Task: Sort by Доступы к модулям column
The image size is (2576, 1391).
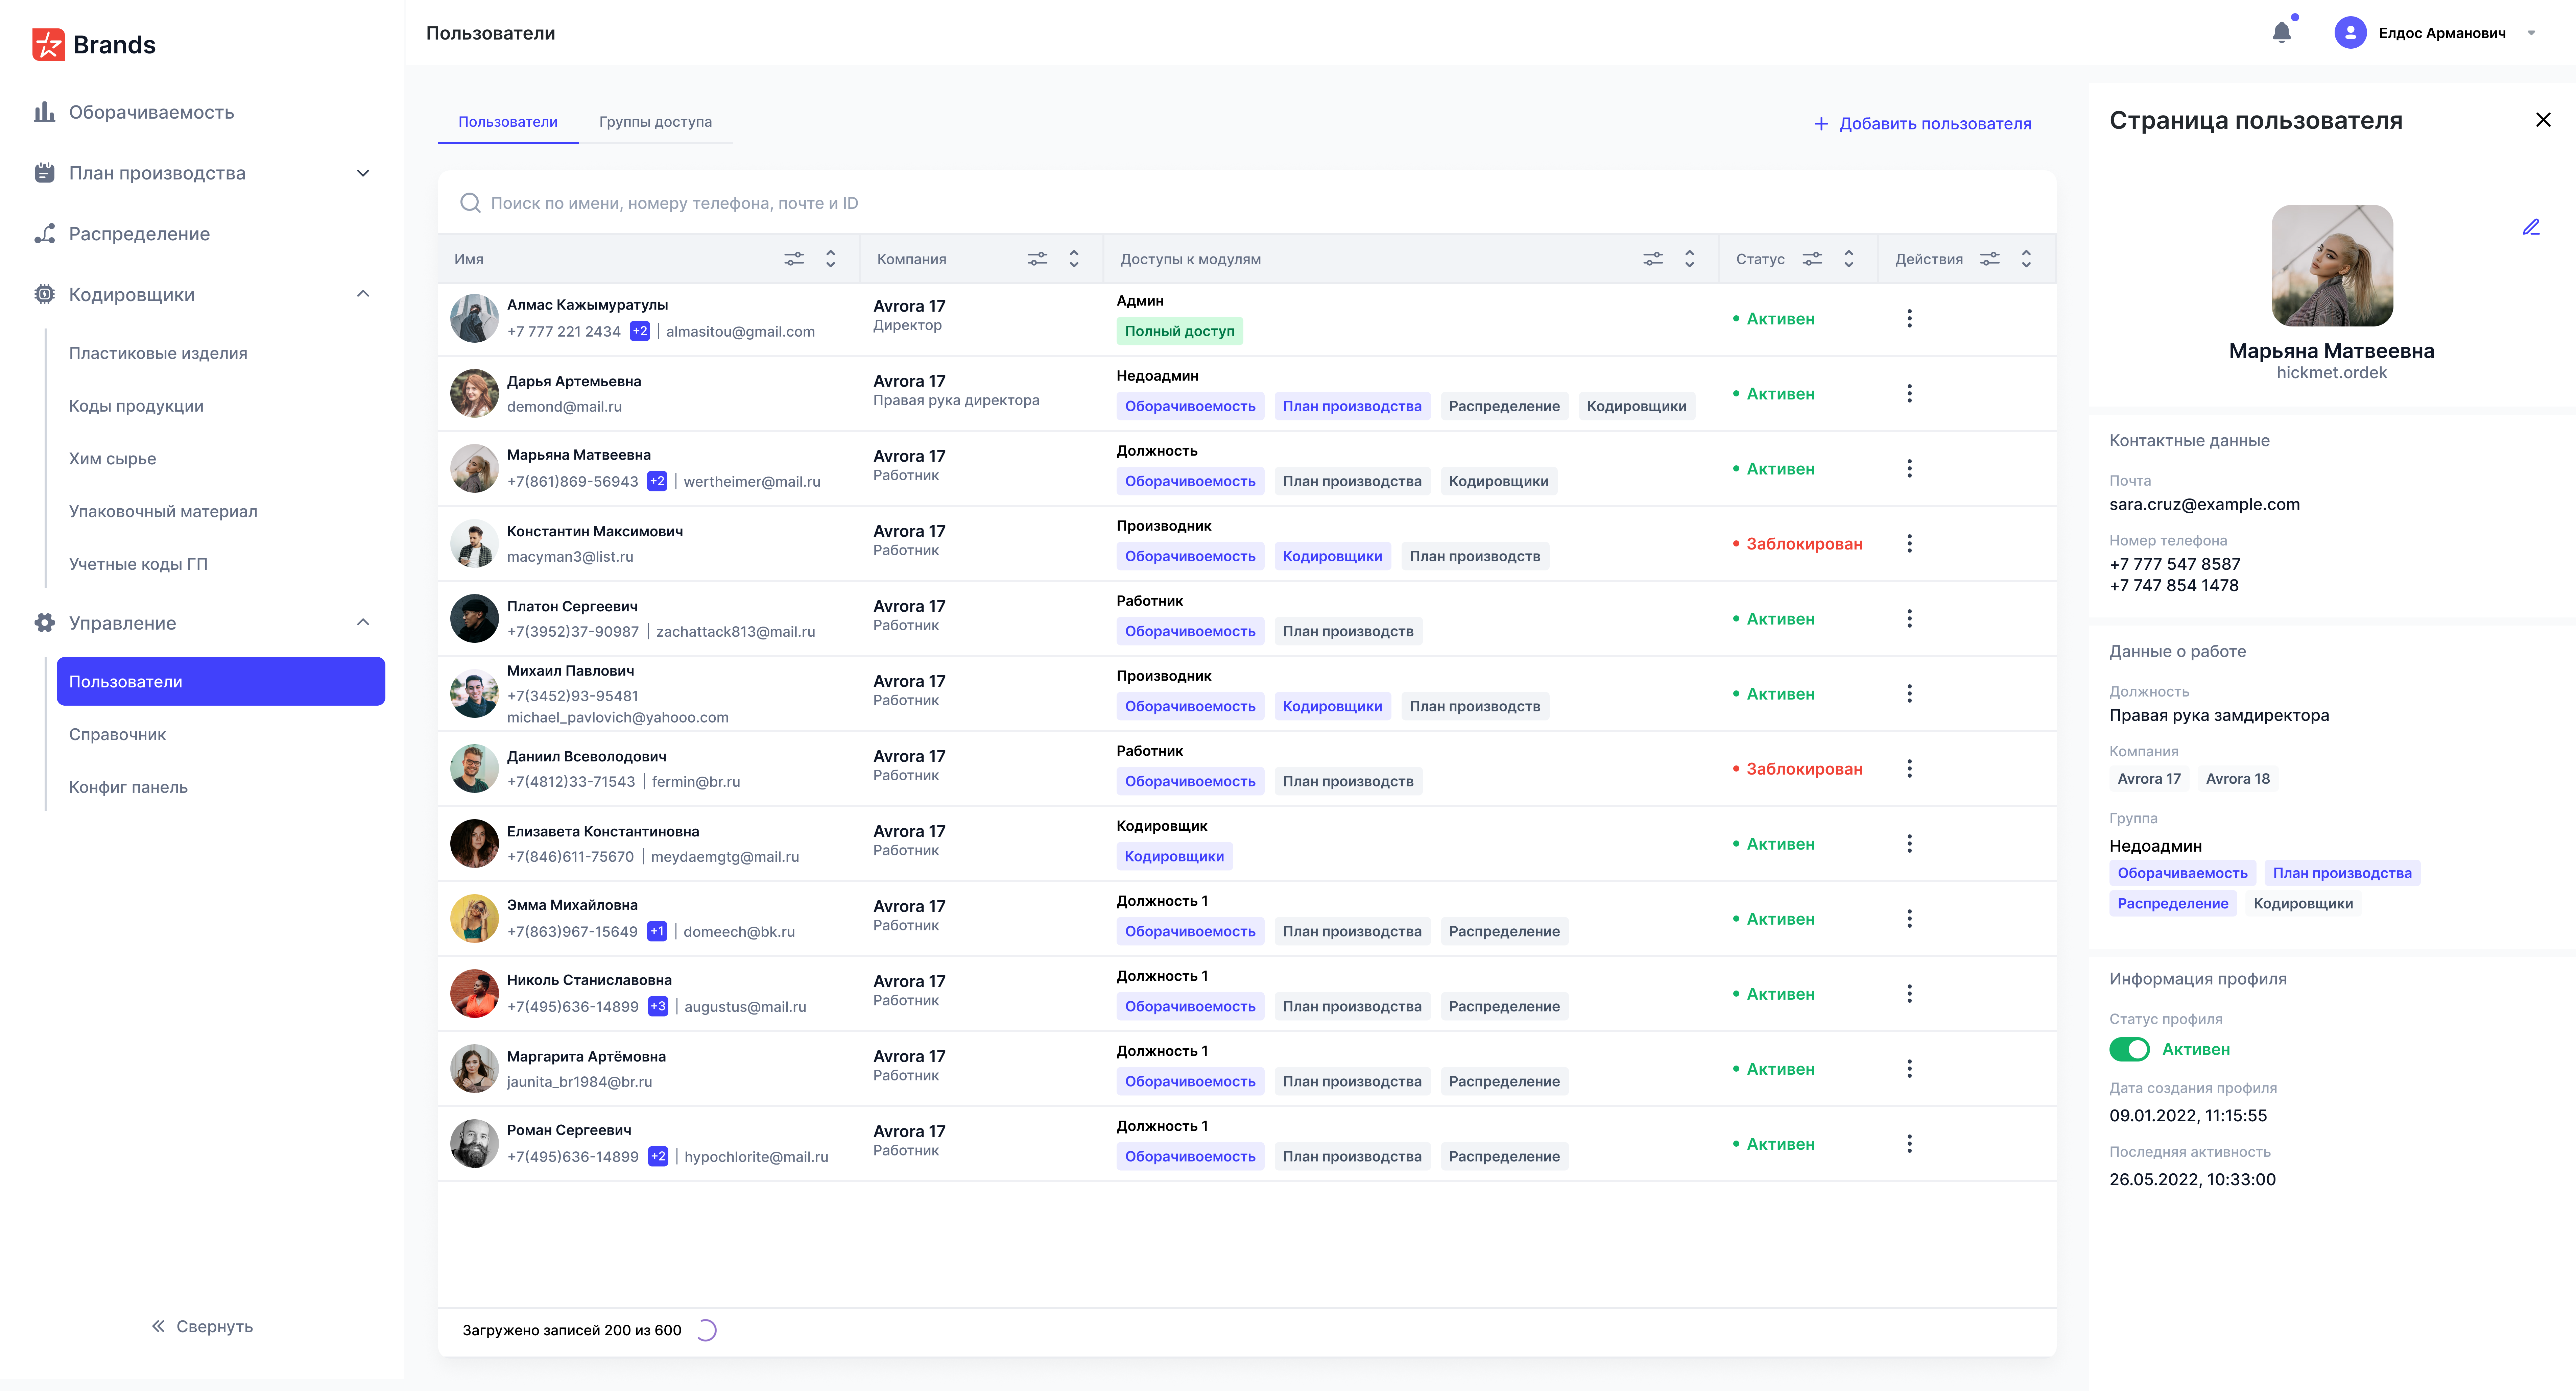Action: (x=1689, y=259)
